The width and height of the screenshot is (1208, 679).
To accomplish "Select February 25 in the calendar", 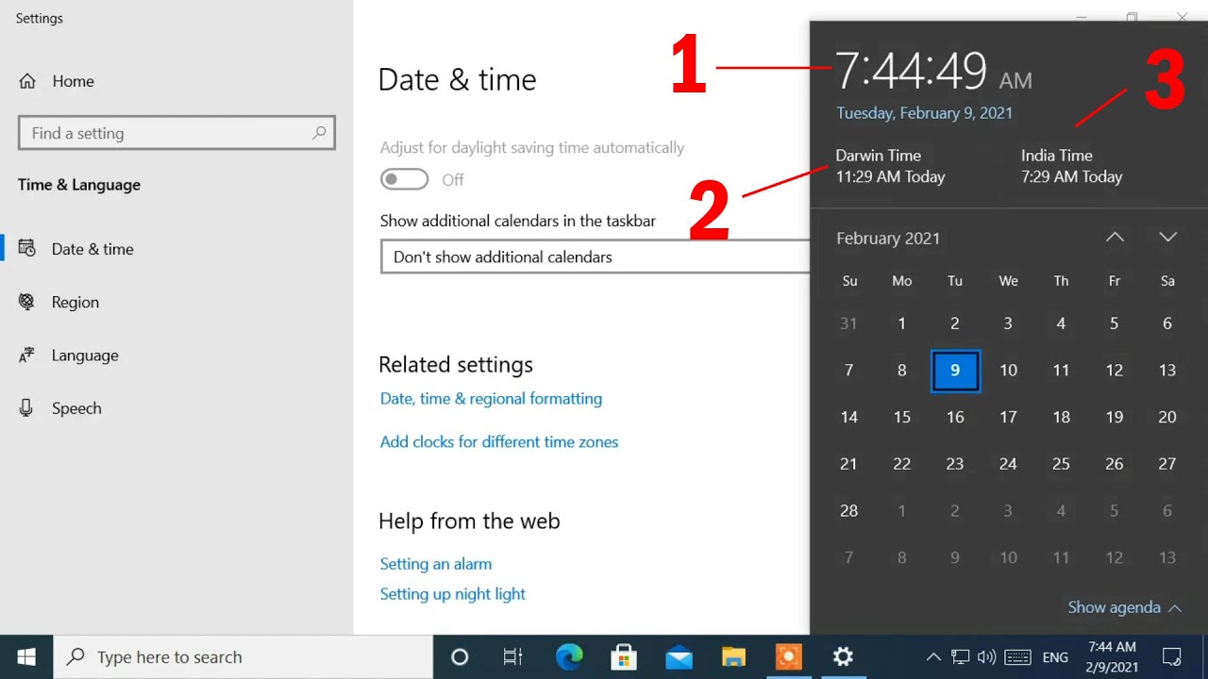I will [x=1061, y=464].
